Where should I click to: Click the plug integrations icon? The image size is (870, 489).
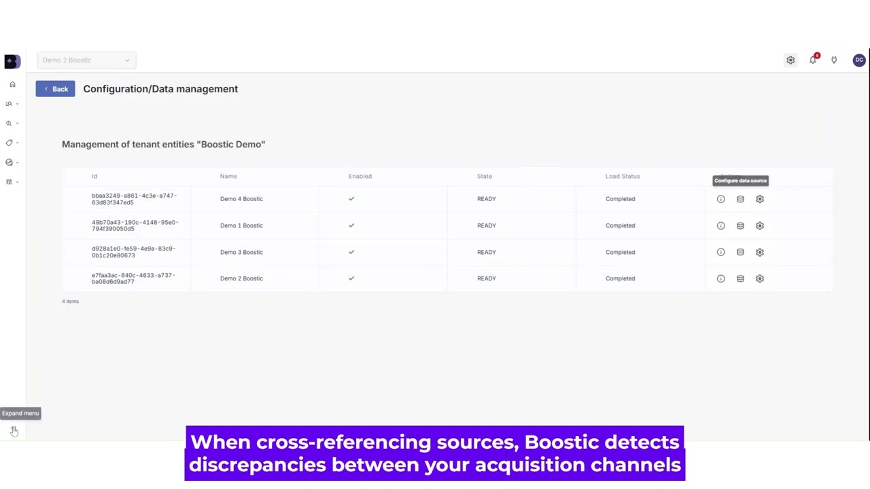coord(834,60)
